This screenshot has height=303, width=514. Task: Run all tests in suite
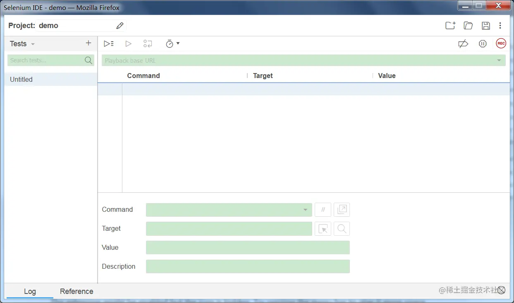point(109,44)
